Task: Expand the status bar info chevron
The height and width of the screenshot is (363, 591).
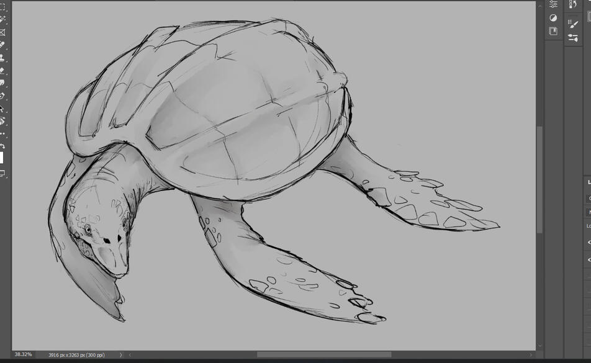Action: (120, 355)
